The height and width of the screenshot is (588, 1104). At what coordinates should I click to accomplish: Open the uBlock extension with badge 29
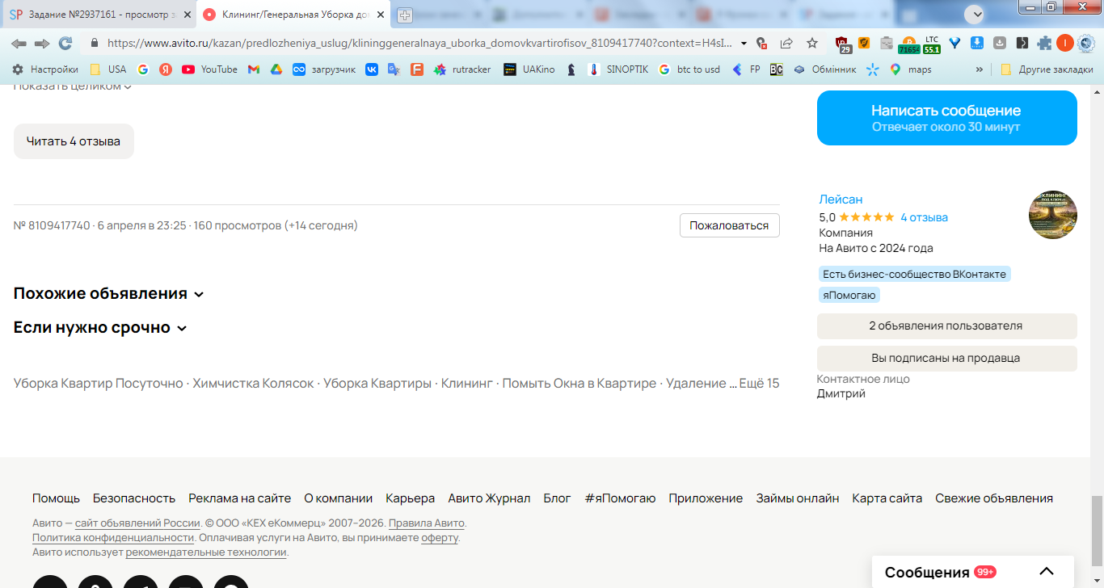click(843, 44)
